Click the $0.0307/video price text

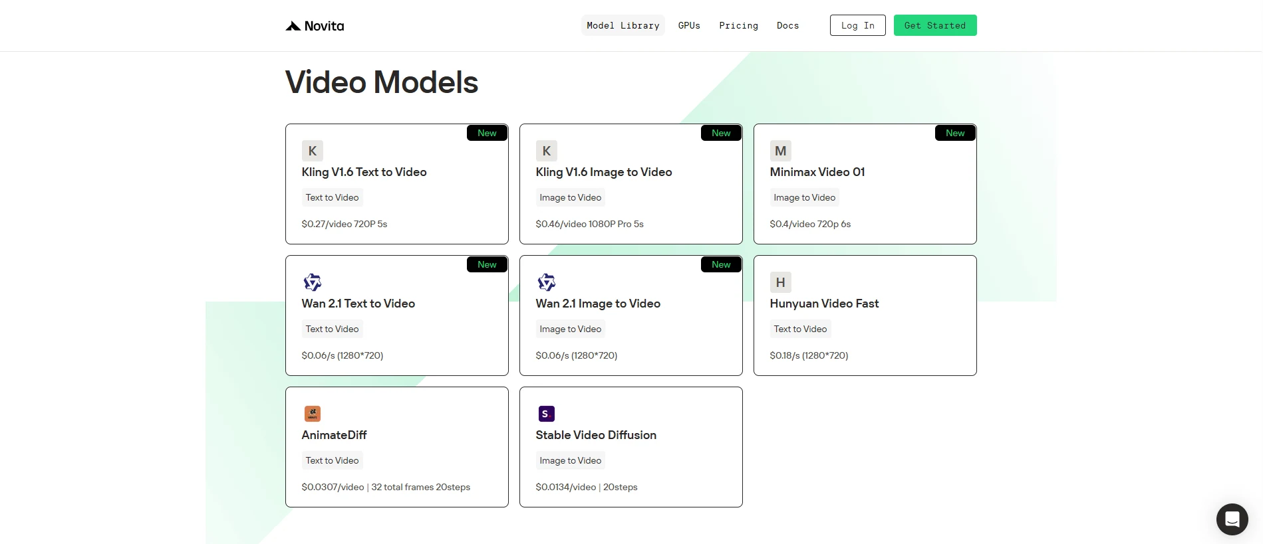click(x=386, y=487)
